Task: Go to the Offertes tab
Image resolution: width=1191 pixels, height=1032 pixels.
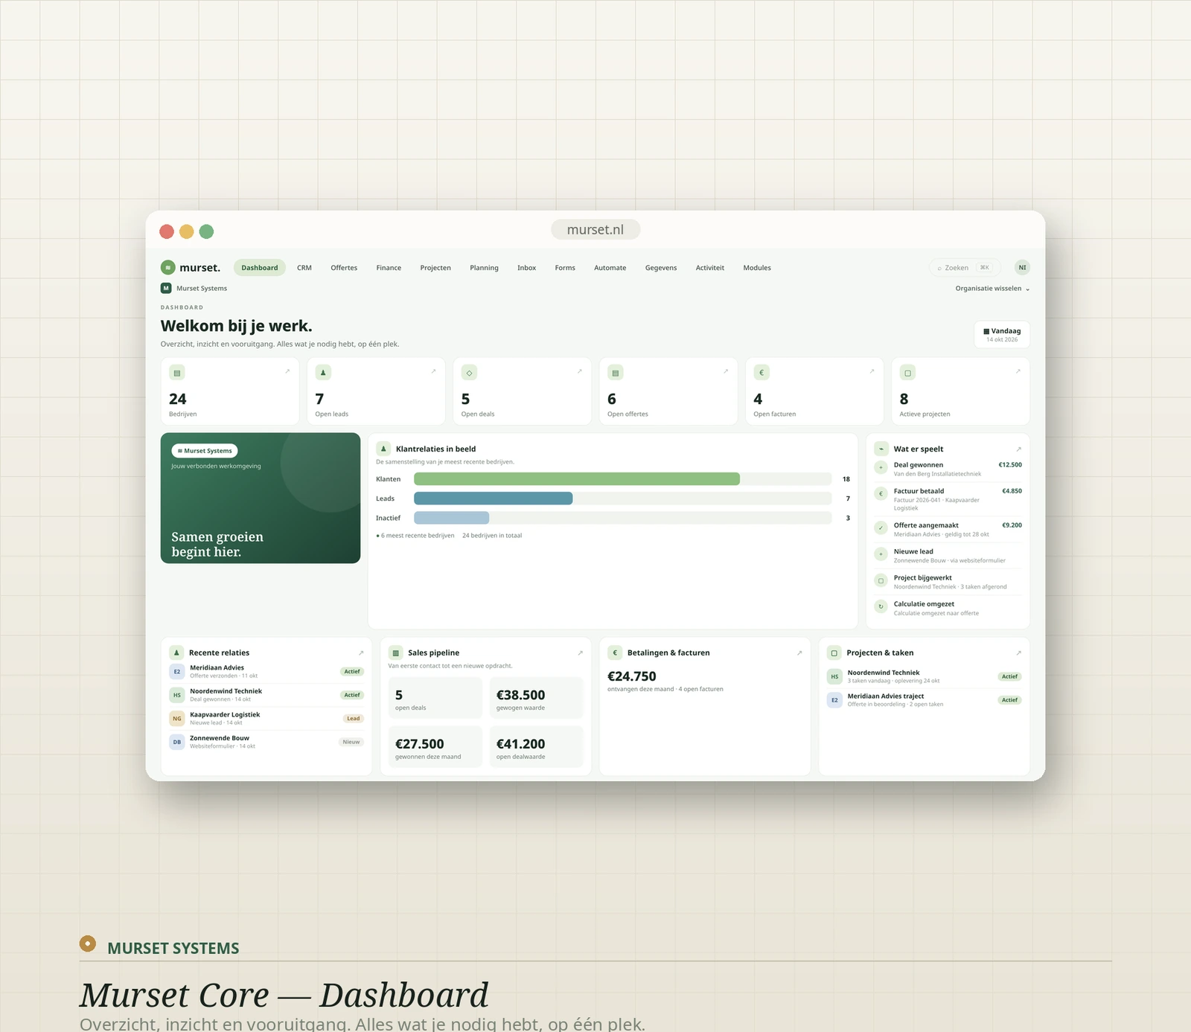Action: pyautogui.click(x=344, y=268)
